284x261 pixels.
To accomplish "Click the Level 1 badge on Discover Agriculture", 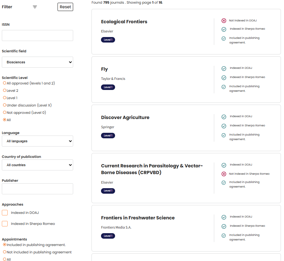I will 108,136.
